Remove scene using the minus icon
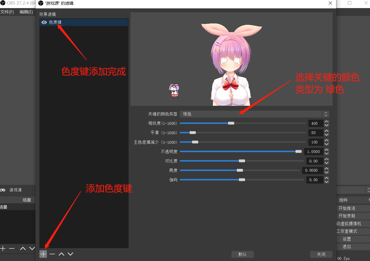Viewport: 370px width, 261px height. click(12, 248)
